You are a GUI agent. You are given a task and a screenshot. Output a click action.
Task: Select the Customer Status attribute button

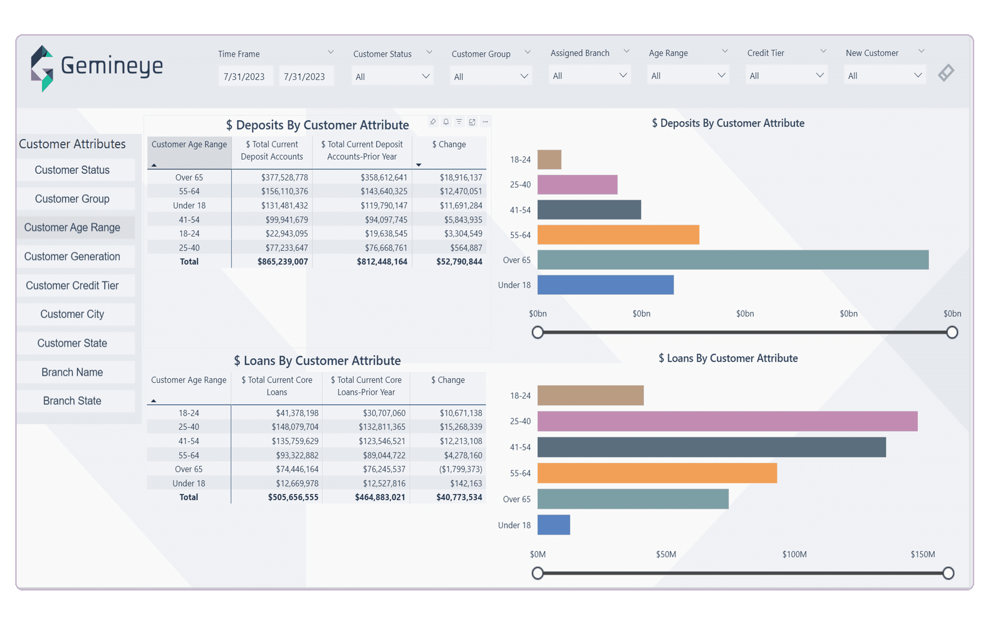coord(75,170)
